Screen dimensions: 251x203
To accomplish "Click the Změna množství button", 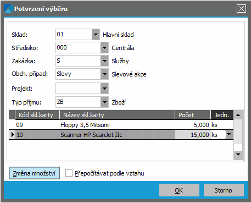I will click(34, 173).
